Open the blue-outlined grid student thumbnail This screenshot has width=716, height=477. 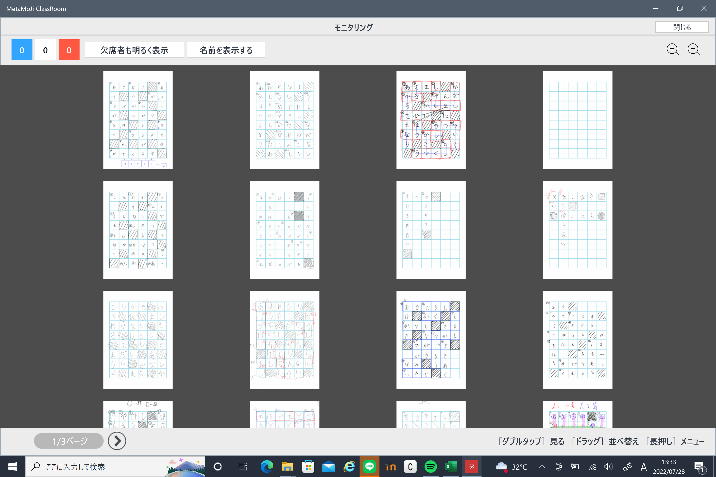tap(431, 339)
